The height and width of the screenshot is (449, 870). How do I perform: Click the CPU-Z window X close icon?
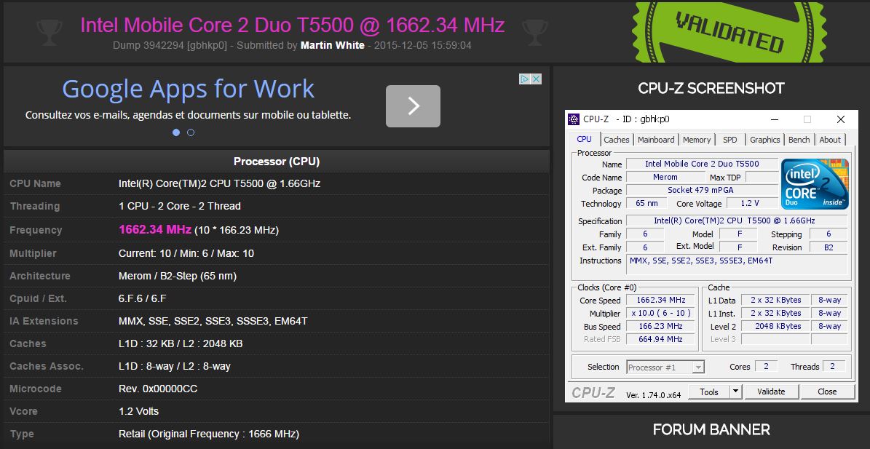tap(841, 119)
